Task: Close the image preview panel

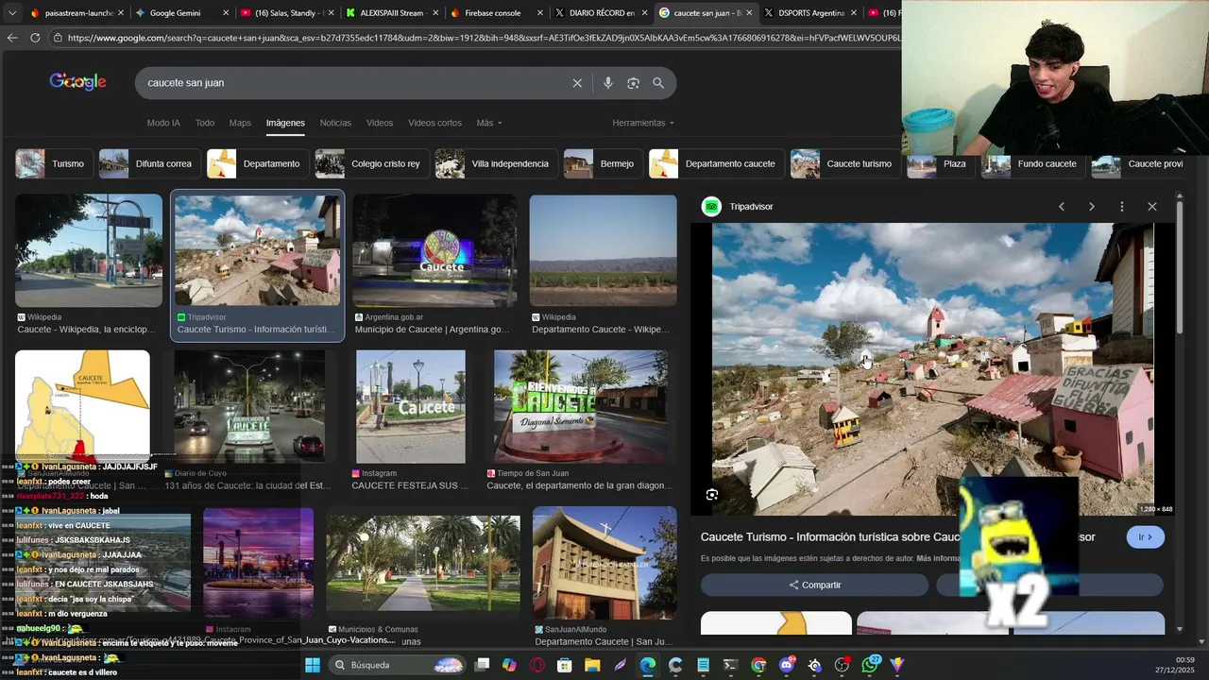Action: pyautogui.click(x=1152, y=207)
